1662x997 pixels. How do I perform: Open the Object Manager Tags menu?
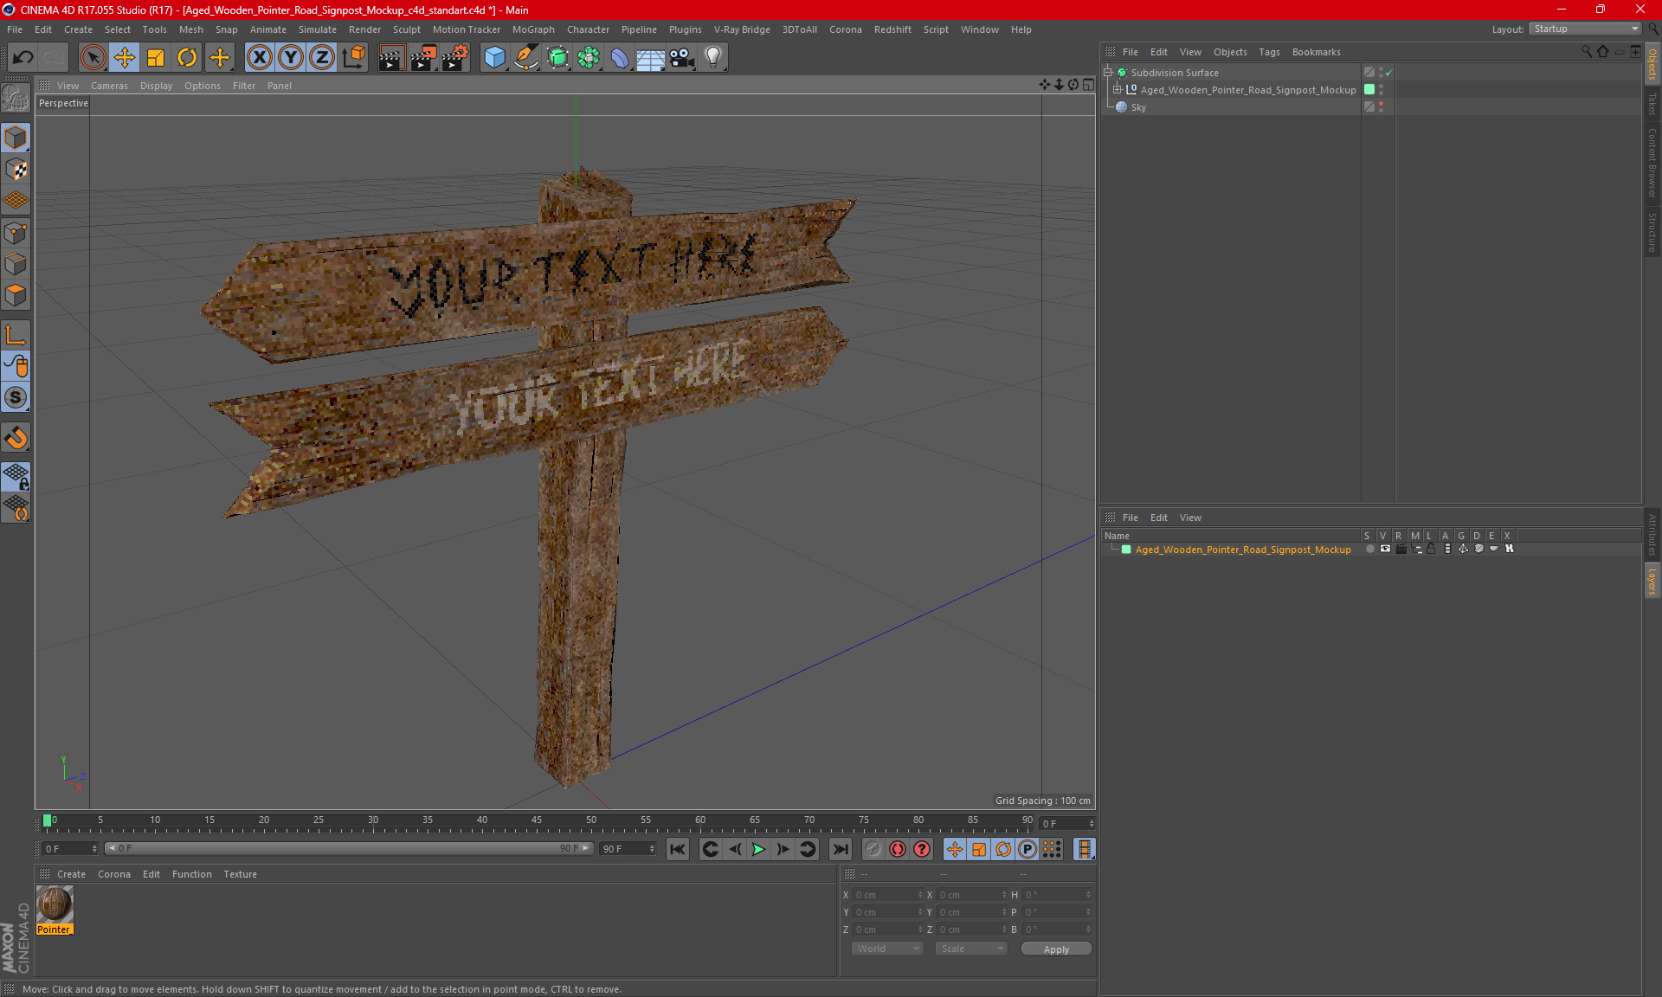coord(1269,52)
